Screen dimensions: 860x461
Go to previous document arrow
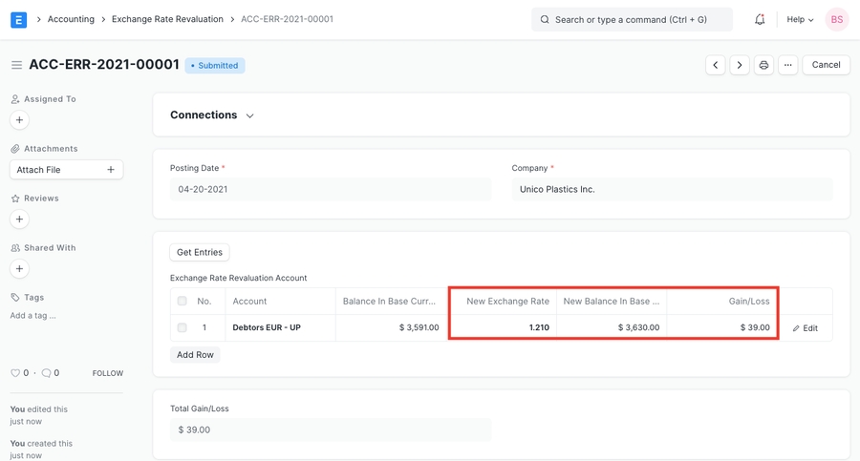(x=716, y=65)
